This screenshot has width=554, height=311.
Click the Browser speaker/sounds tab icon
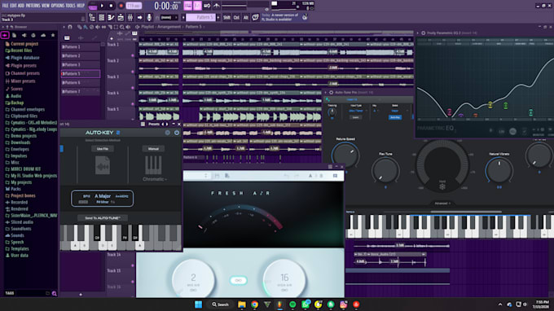(x=24, y=35)
